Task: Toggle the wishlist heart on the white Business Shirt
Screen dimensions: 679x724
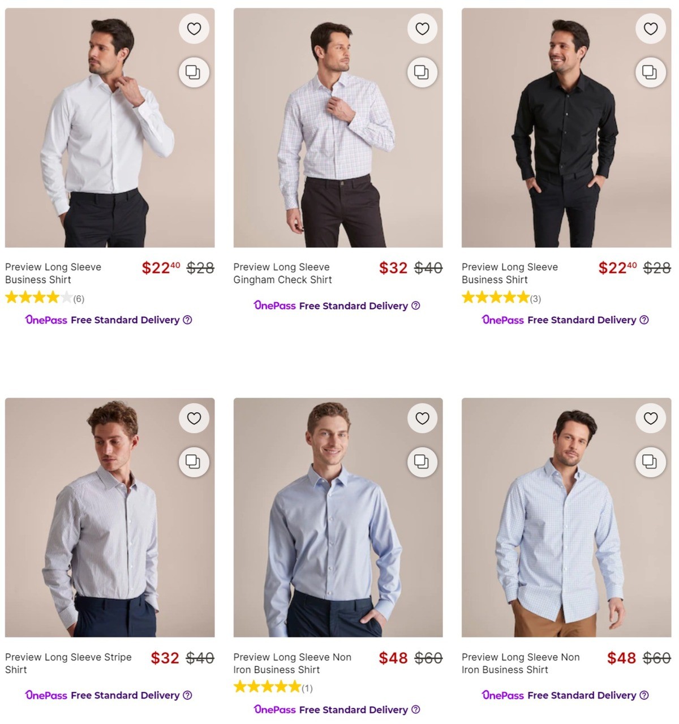Action: click(194, 28)
